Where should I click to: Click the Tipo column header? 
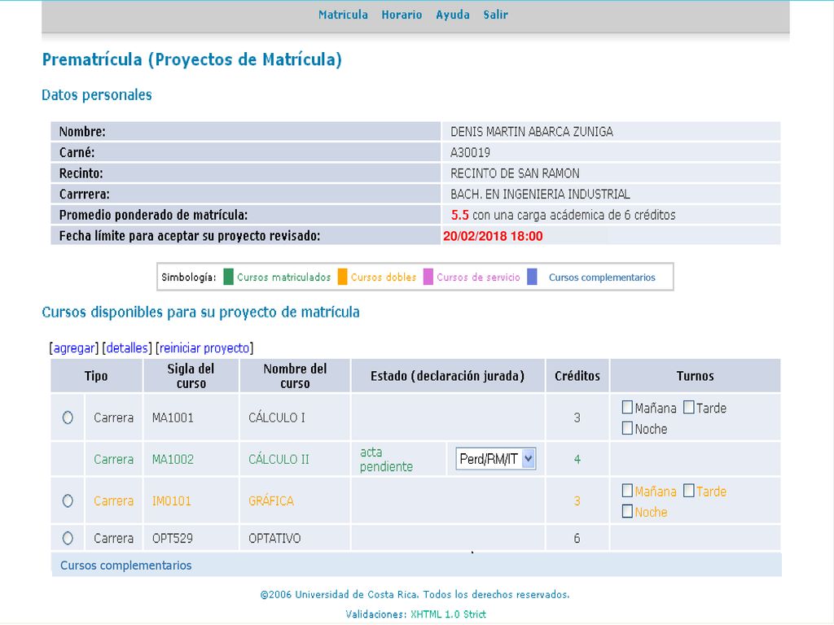(96, 376)
